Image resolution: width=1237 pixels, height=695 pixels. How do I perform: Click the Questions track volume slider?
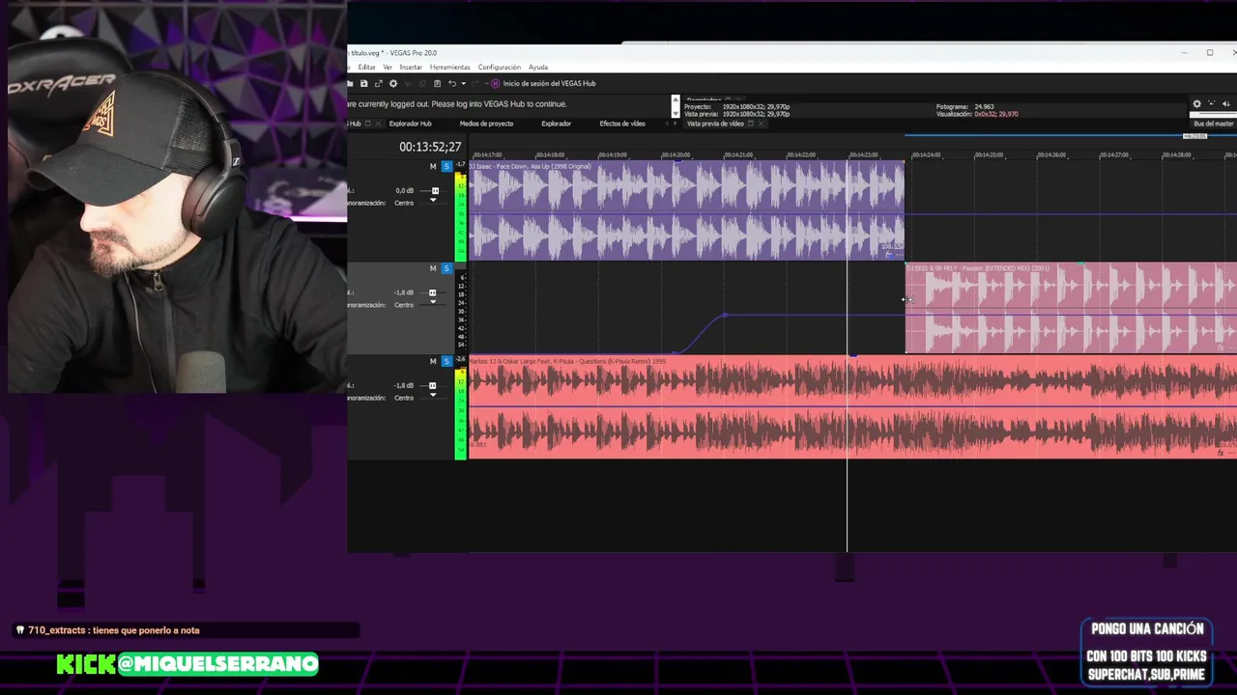(433, 385)
